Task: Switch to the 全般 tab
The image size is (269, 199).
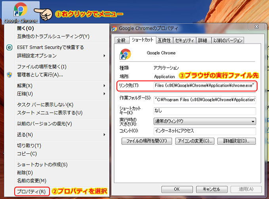Action: [121, 40]
